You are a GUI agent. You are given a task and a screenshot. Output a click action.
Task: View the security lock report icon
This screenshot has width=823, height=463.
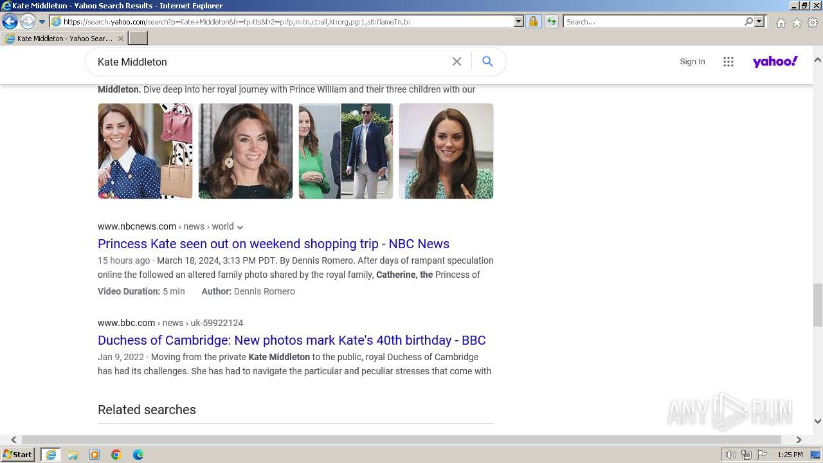(x=533, y=22)
